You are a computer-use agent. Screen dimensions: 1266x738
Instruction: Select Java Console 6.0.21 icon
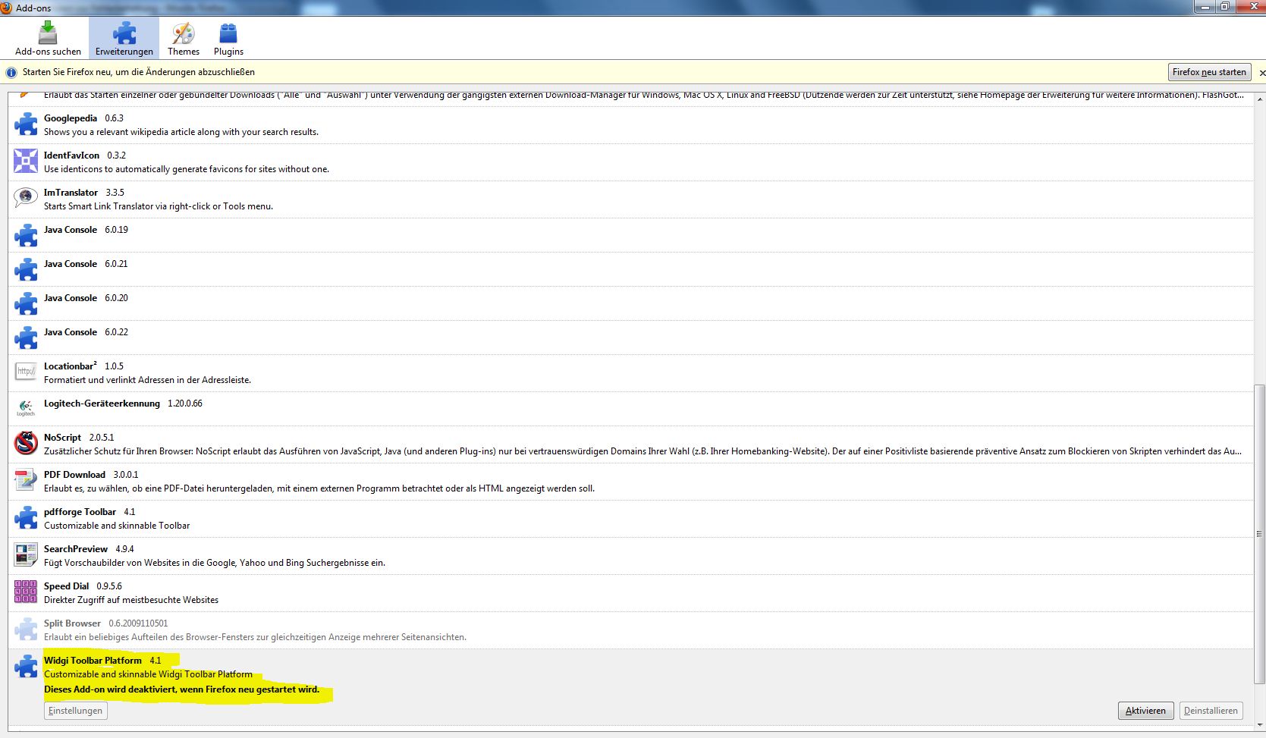coord(26,269)
